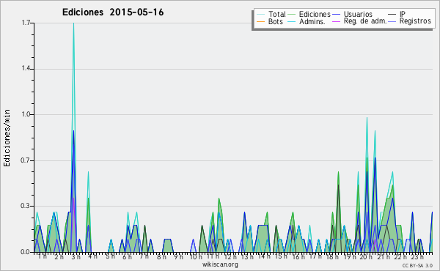The width and height of the screenshot is (440, 271).
Task: Click the Total line color marker in legend
Action: coord(260,15)
